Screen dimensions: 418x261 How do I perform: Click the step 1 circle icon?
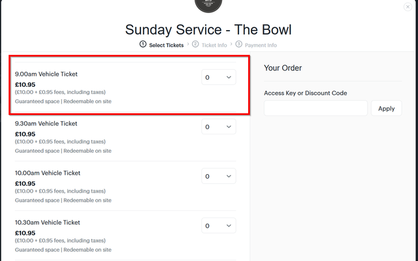[143, 44]
